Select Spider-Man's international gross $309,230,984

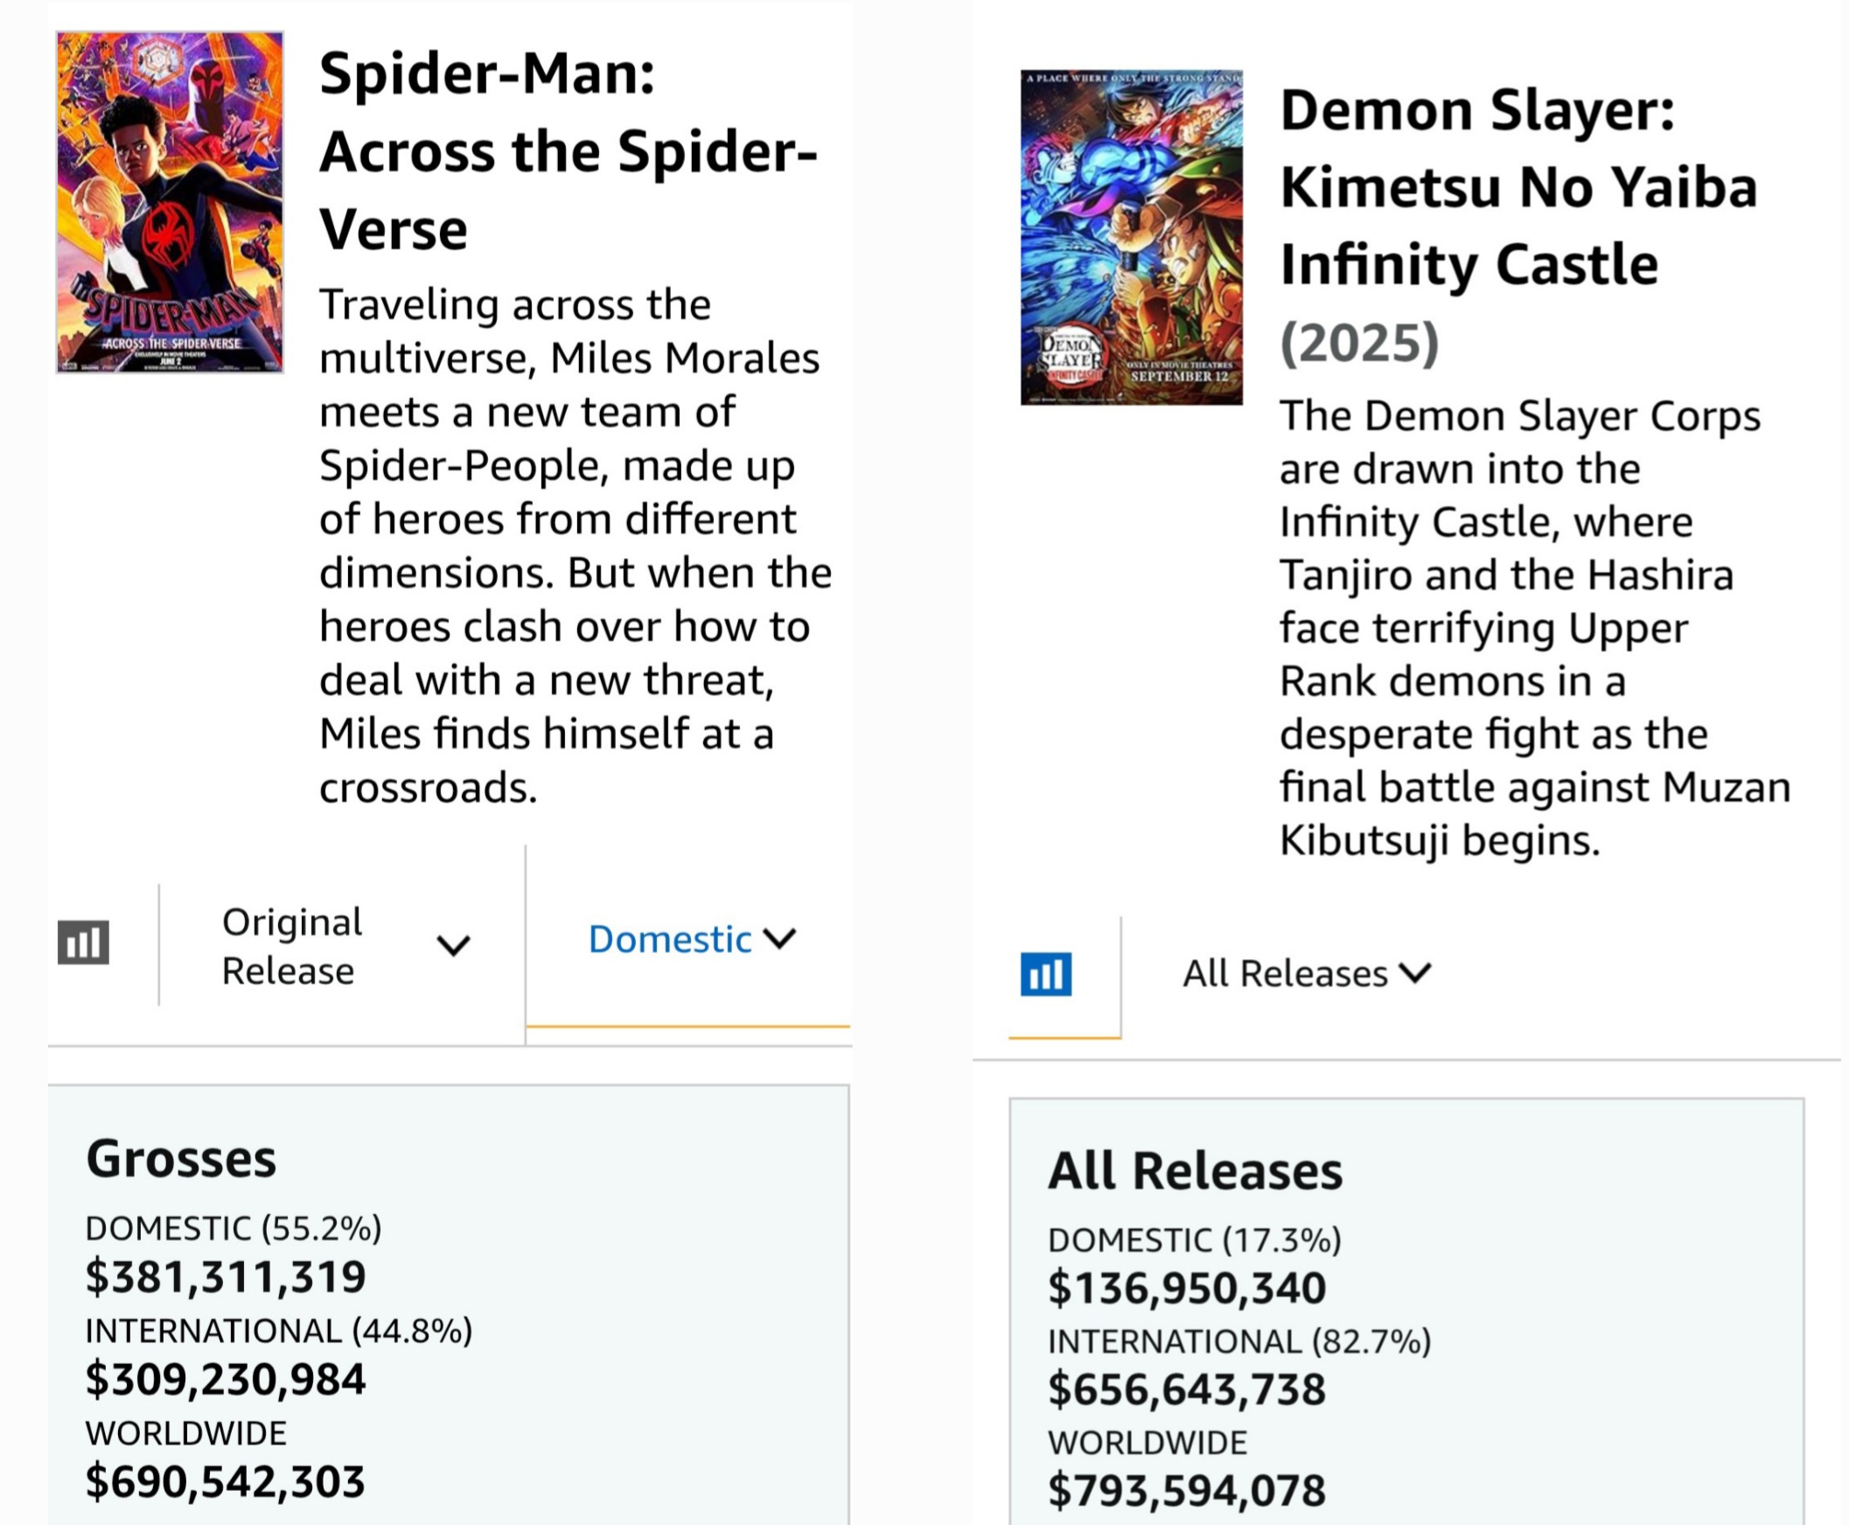(x=226, y=1379)
